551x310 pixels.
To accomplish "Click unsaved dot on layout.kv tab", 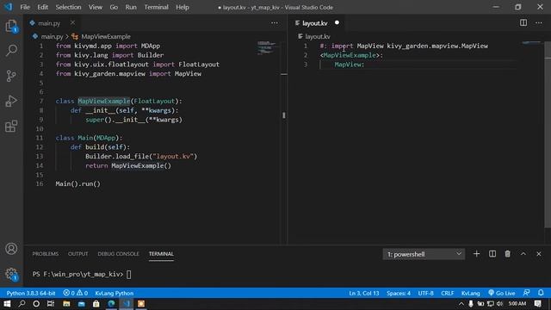I will coord(337,23).
